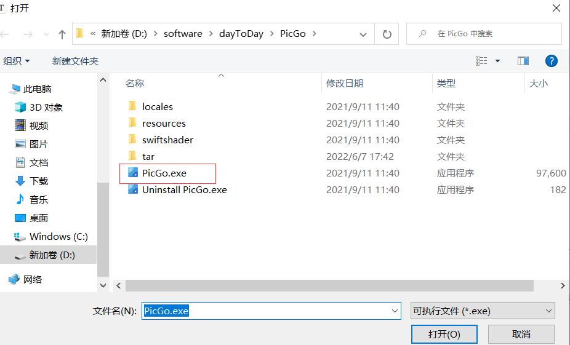Viewport: 570px width, 345px height.
Task: Toggle the preview pane icon
Action: (x=523, y=61)
